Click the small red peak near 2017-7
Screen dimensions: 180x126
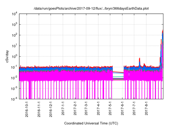139,59
